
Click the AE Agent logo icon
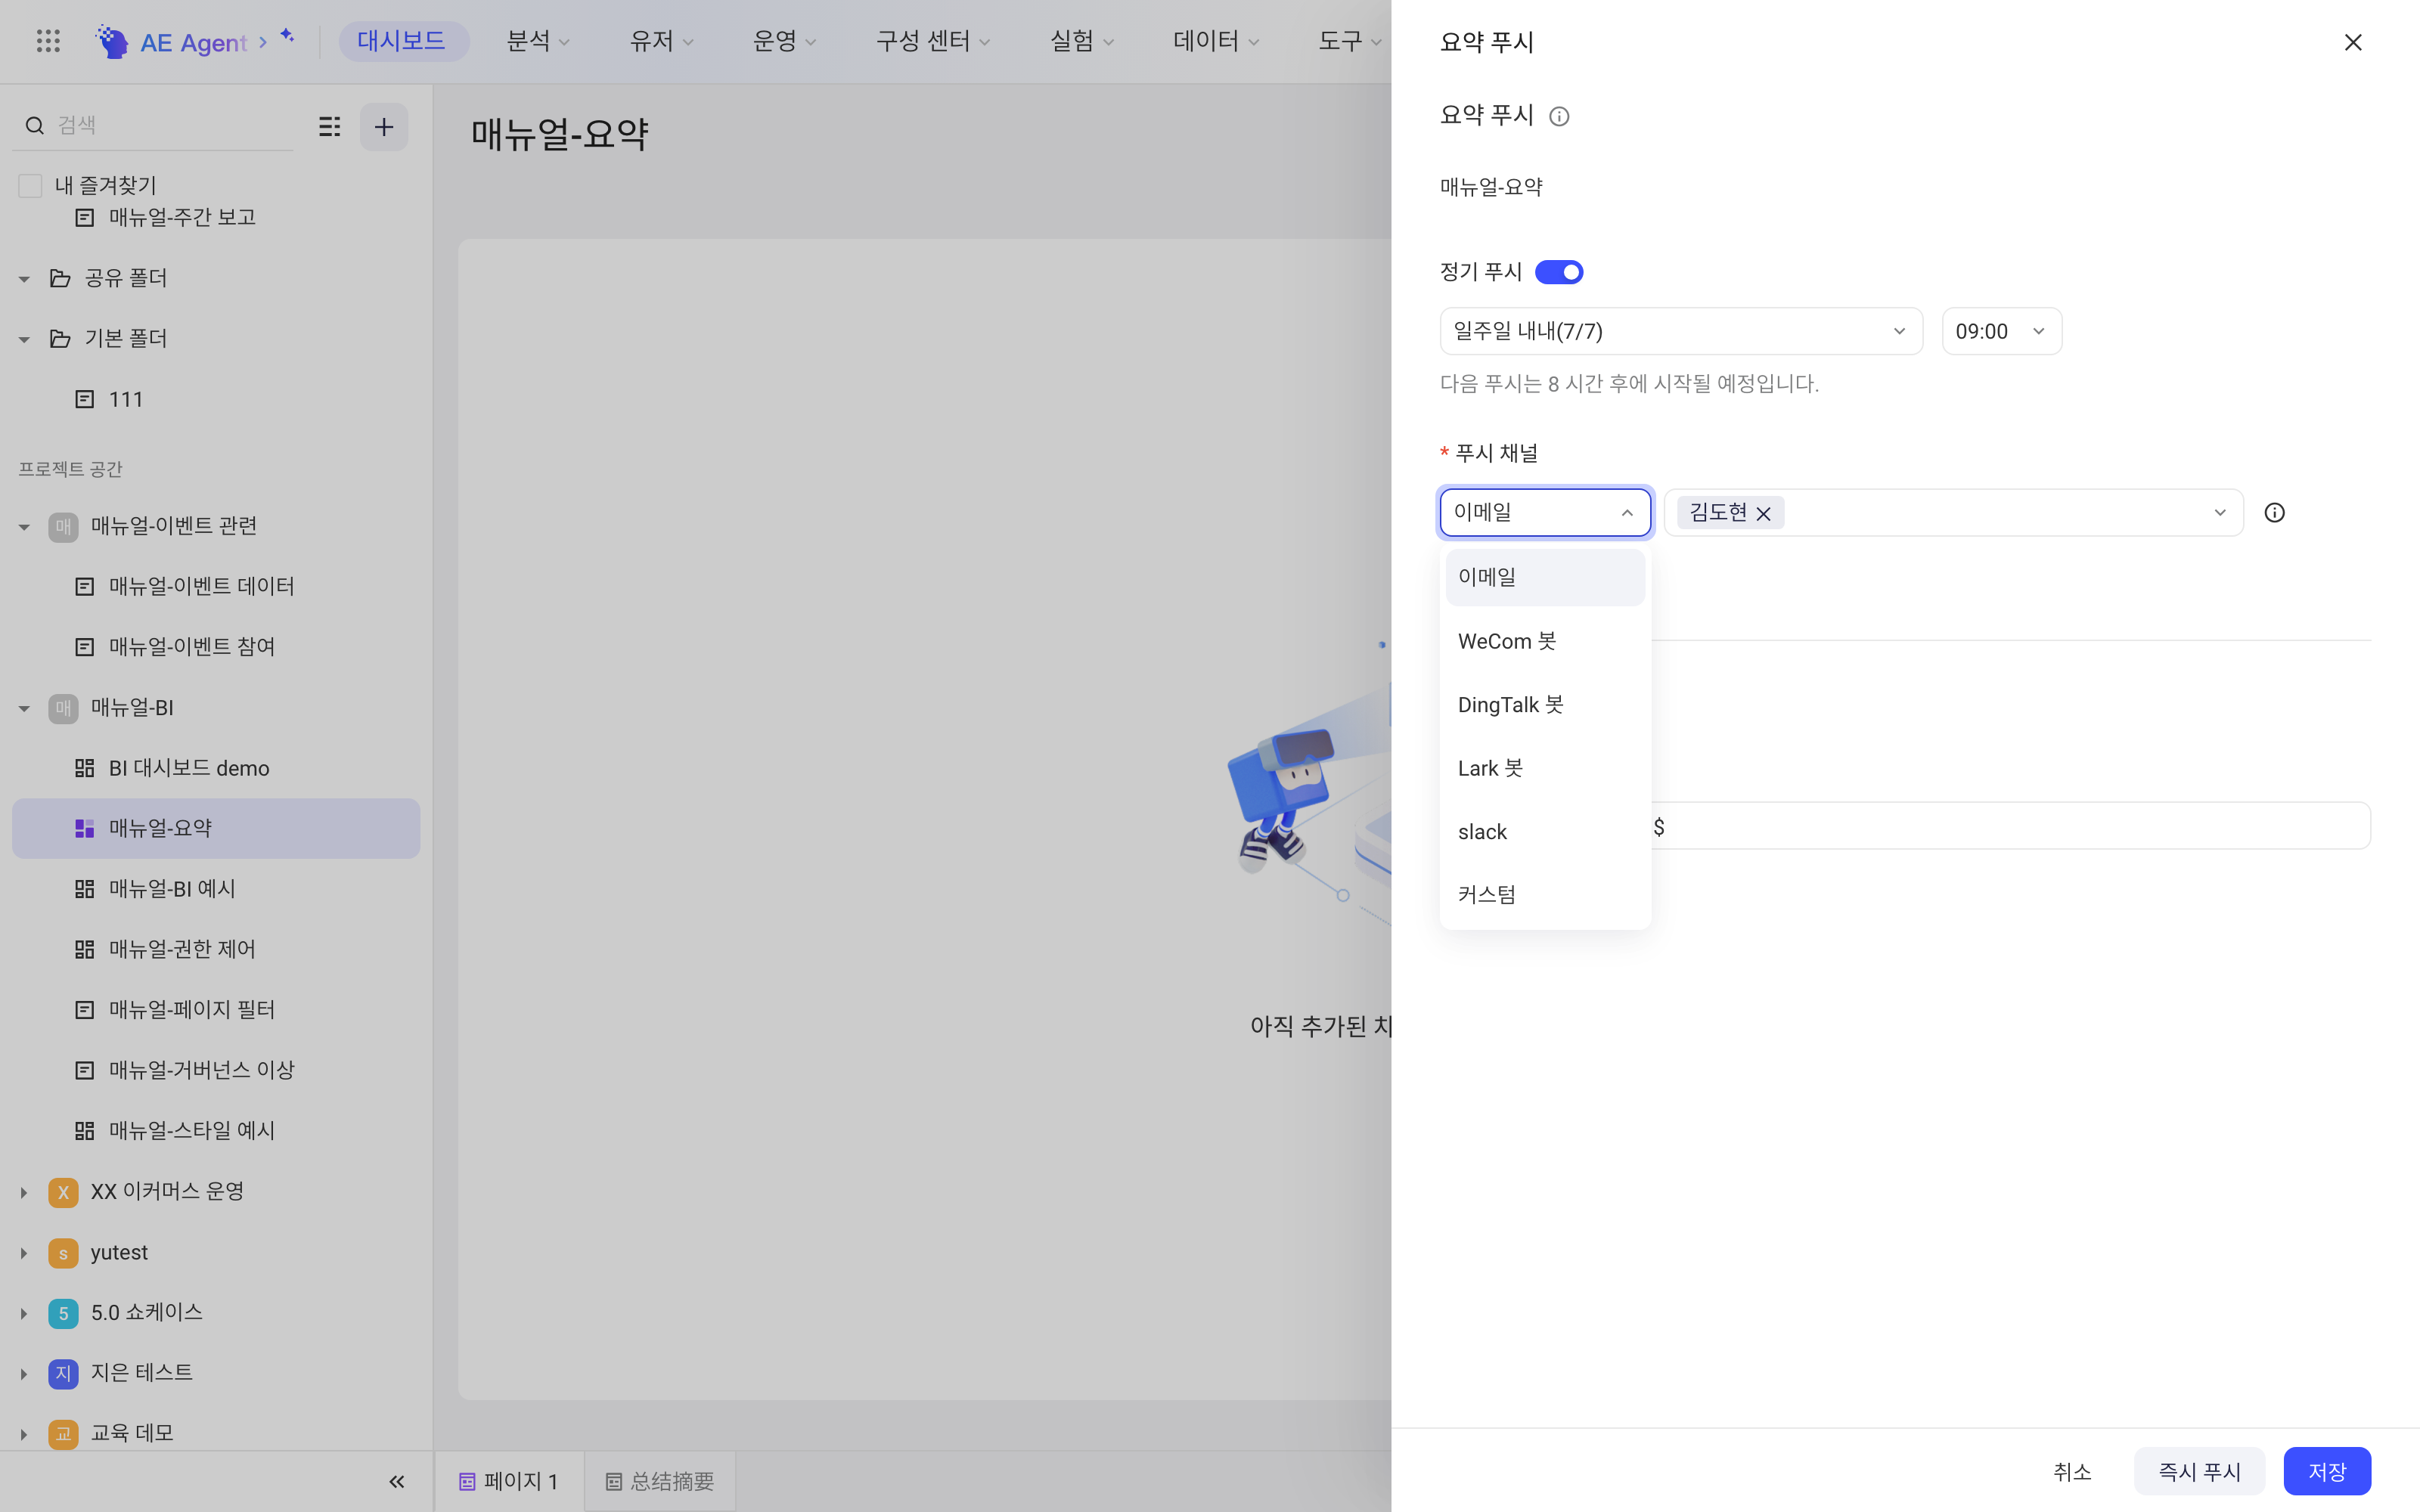coord(111,41)
